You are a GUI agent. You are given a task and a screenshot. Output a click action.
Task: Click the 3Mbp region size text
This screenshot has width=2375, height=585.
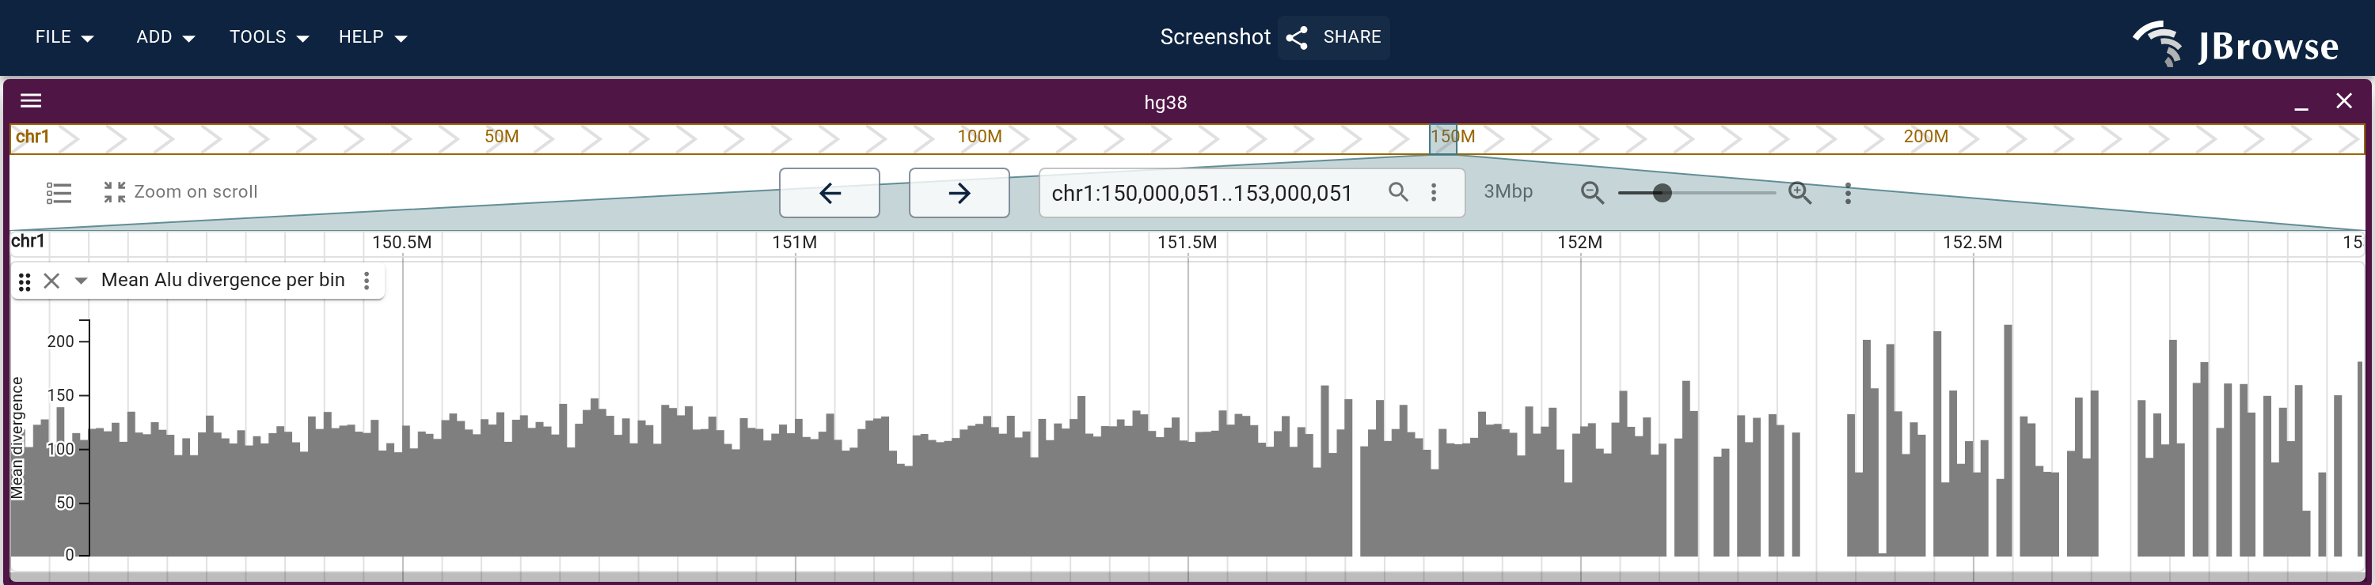pyautogui.click(x=1507, y=191)
